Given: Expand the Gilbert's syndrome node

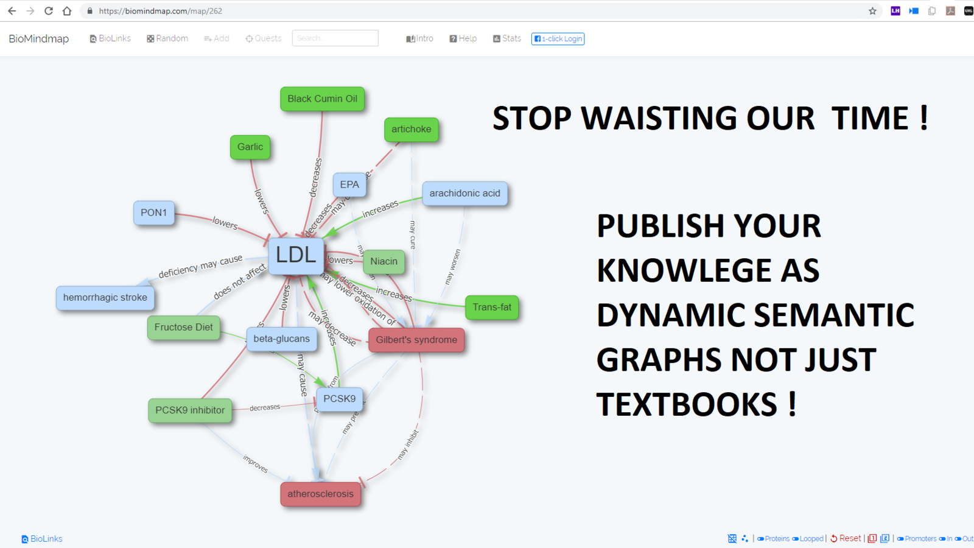Looking at the screenshot, I should pos(416,340).
